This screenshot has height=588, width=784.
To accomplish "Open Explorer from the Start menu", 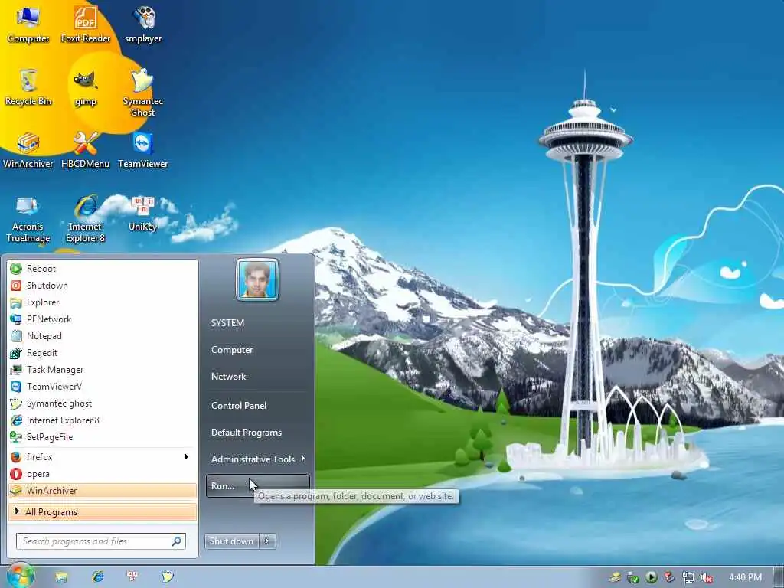I will point(103,302).
